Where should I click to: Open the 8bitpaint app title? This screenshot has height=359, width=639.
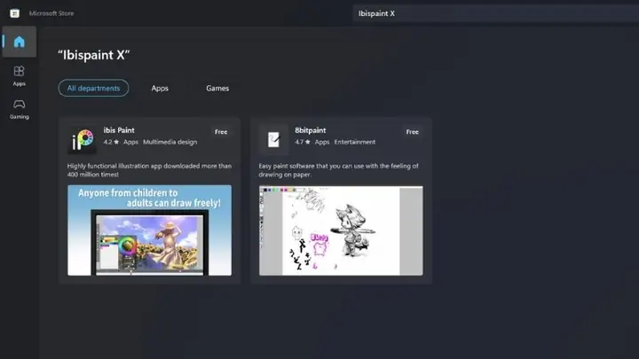[x=310, y=130]
